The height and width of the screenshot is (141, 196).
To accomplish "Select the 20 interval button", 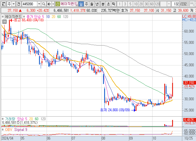I will 141,4.
